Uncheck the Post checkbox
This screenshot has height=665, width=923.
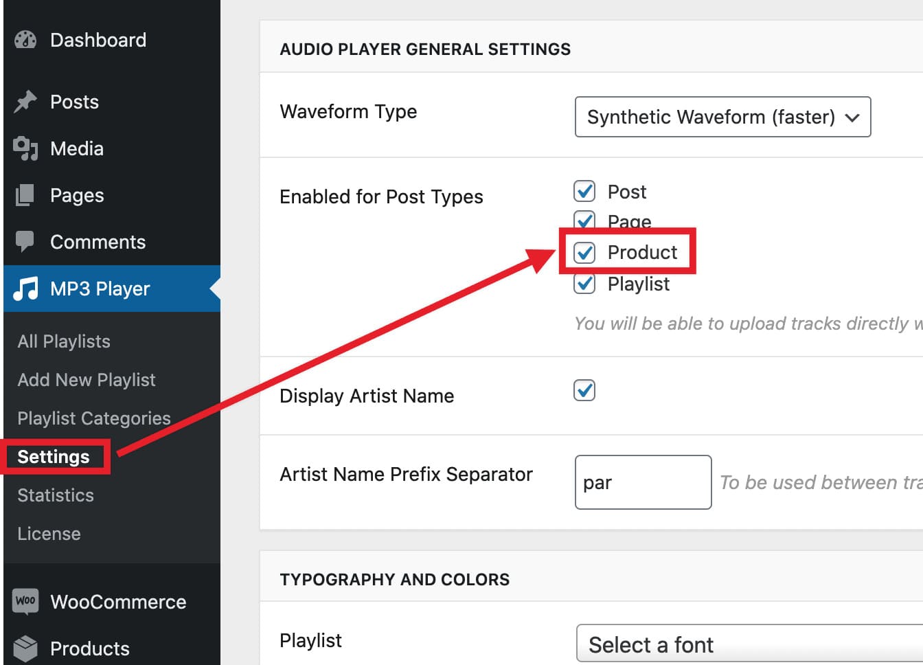pos(584,191)
